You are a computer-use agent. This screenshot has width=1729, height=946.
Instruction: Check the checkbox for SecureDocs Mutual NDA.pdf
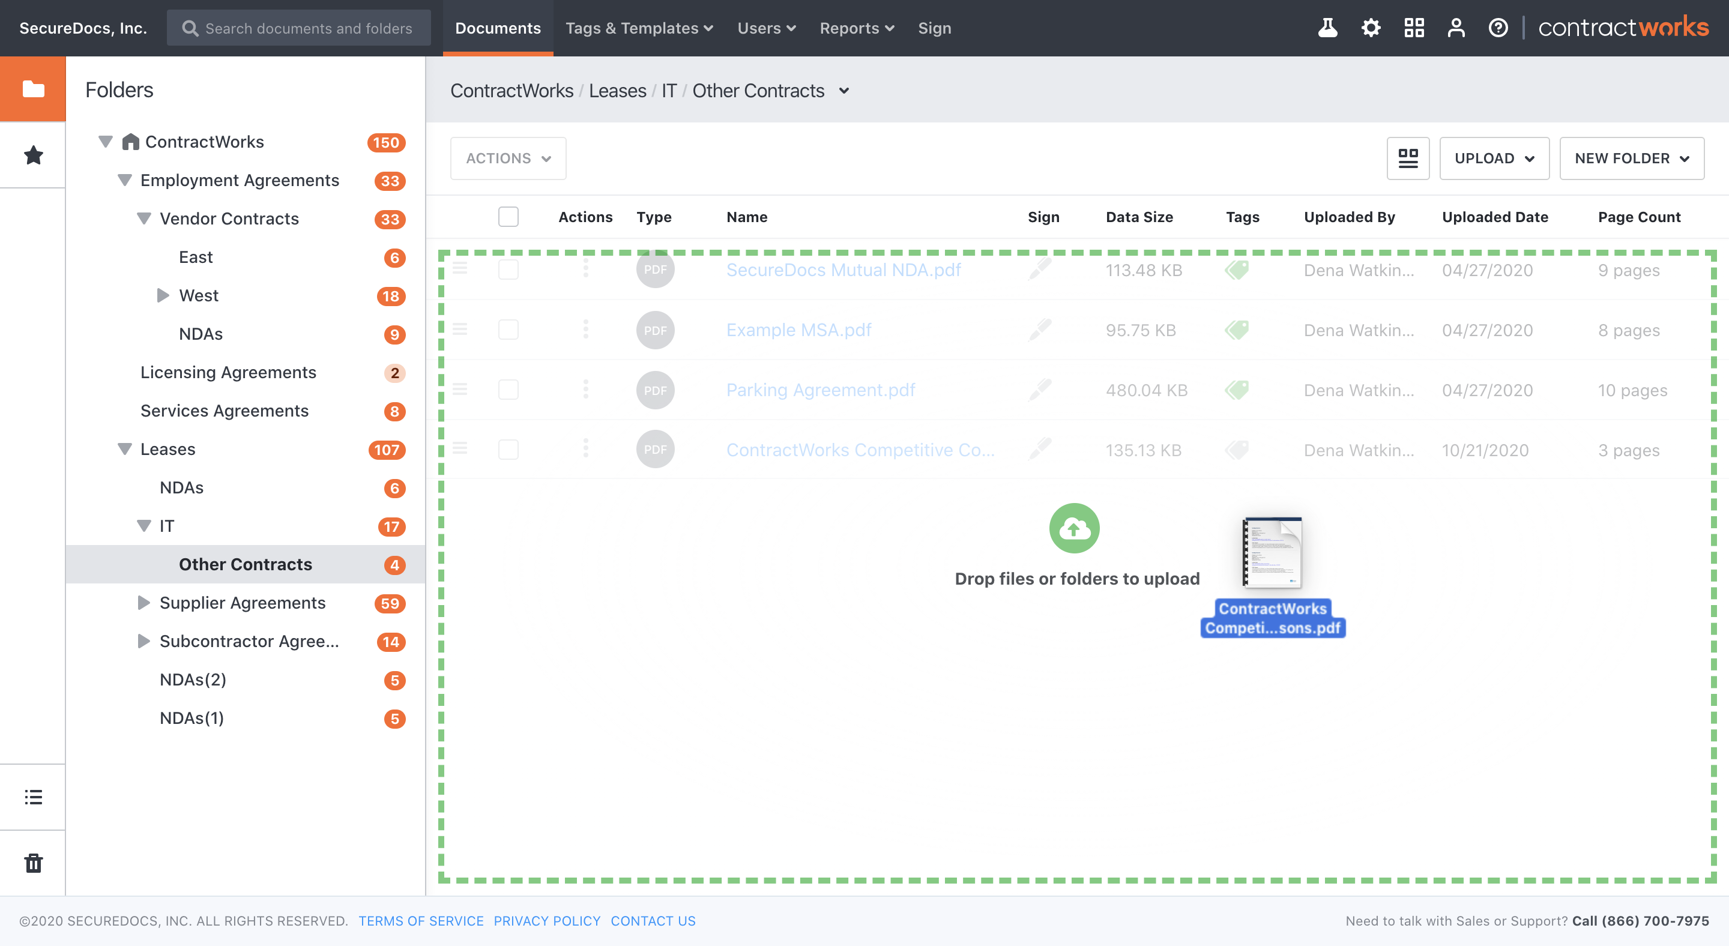[508, 270]
